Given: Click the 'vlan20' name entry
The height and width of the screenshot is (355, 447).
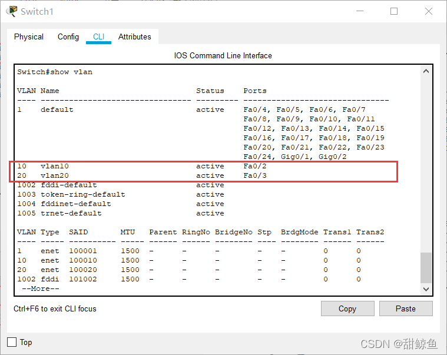Looking at the screenshot, I should (x=54, y=175).
